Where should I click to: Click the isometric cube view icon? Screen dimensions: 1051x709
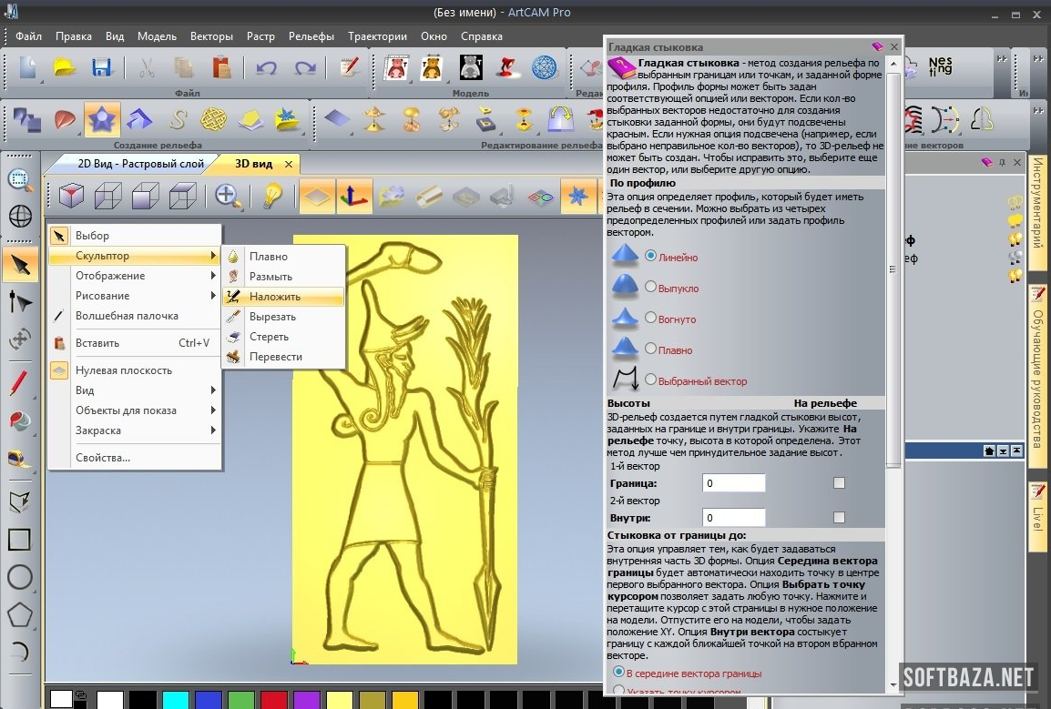72,196
